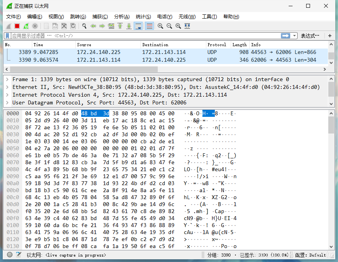Sort packets by Protocol column header
Viewport: 338px width, 262px height.
pos(219,45)
